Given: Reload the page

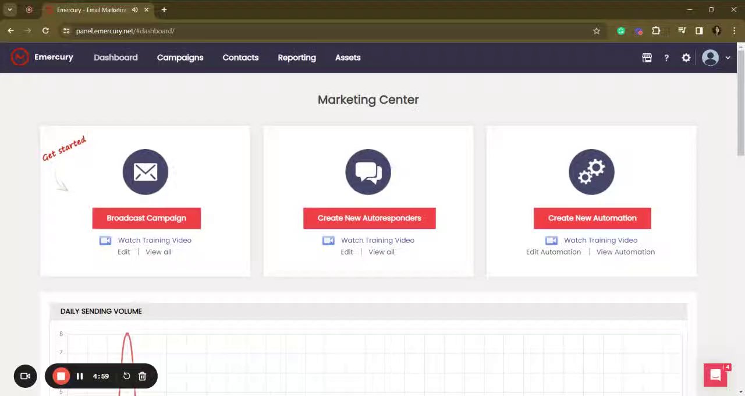Looking at the screenshot, I should pos(45,31).
